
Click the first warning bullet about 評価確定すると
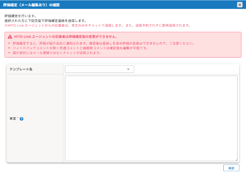coord(103,43)
